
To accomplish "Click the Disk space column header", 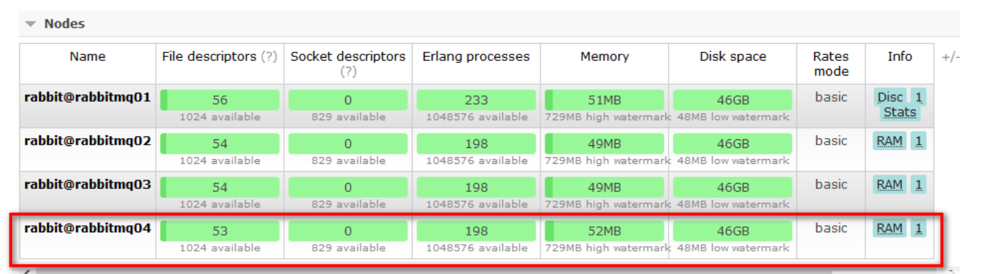I will tap(733, 57).
